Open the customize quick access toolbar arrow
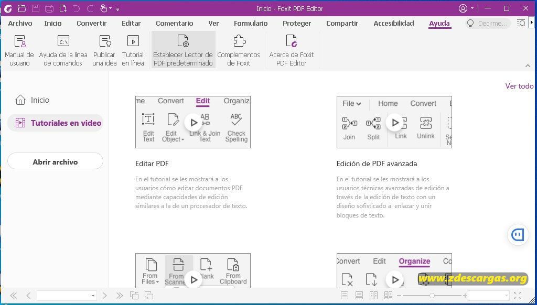This screenshot has width=537, height=305. tap(118, 9)
